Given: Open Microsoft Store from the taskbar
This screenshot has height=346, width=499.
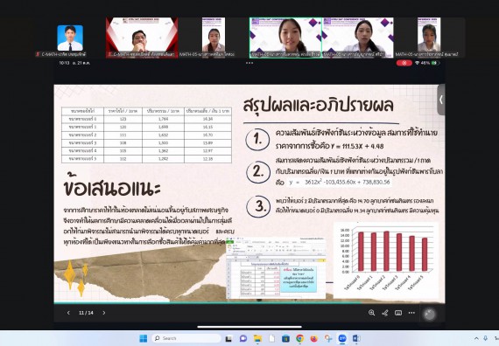Looking at the screenshot, I should tap(285, 339).
